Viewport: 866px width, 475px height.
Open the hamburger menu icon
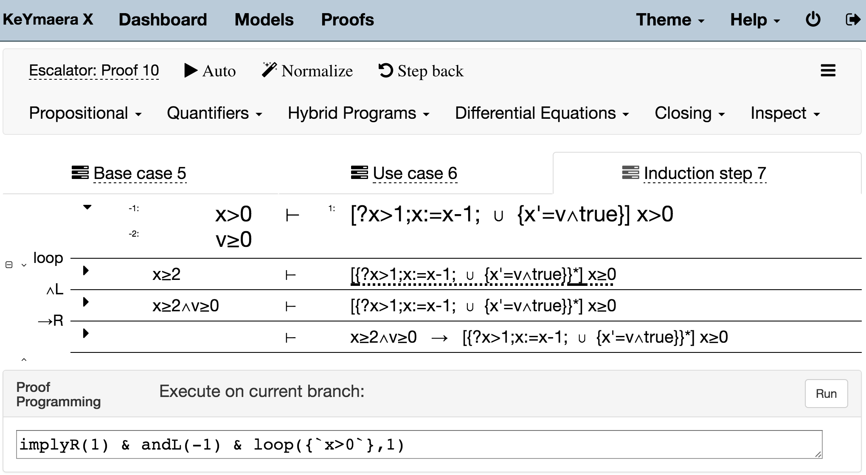point(828,70)
